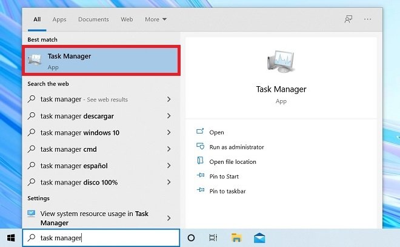The width and height of the screenshot is (400, 247).
Task: Click the large Task Manager icon in preview pane
Action: click(281, 61)
